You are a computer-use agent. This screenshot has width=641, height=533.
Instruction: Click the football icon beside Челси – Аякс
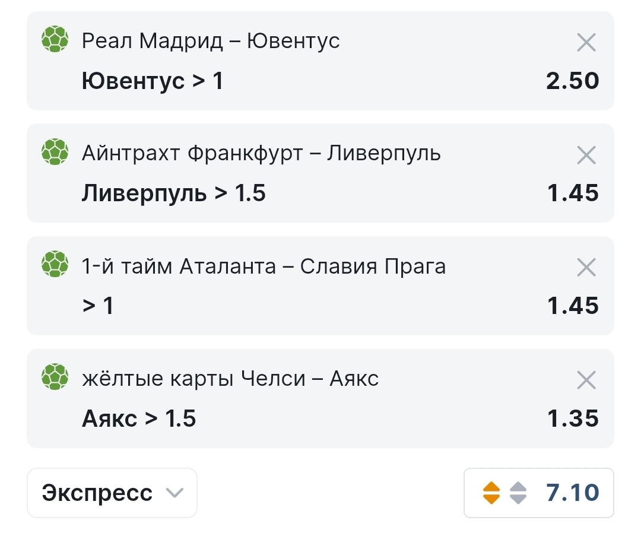coord(55,377)
